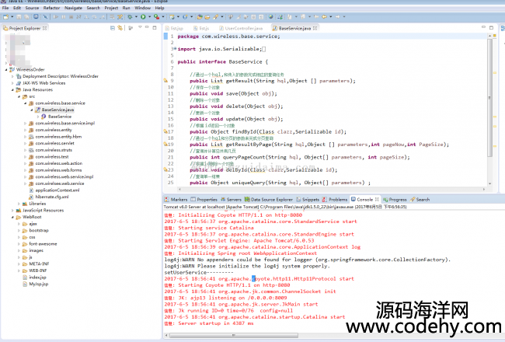Open the Run configurations dropdown arrow

(149, 17)
